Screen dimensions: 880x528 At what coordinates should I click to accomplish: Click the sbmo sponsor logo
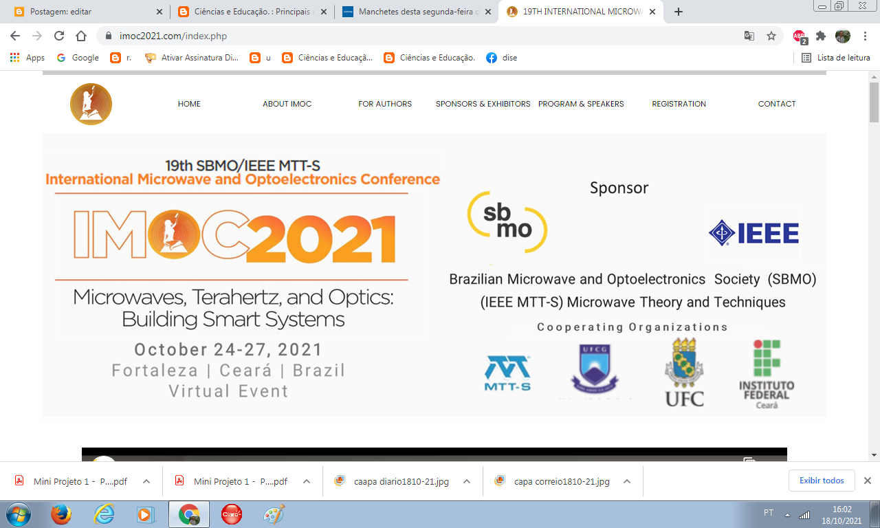[x=507, y=222]
